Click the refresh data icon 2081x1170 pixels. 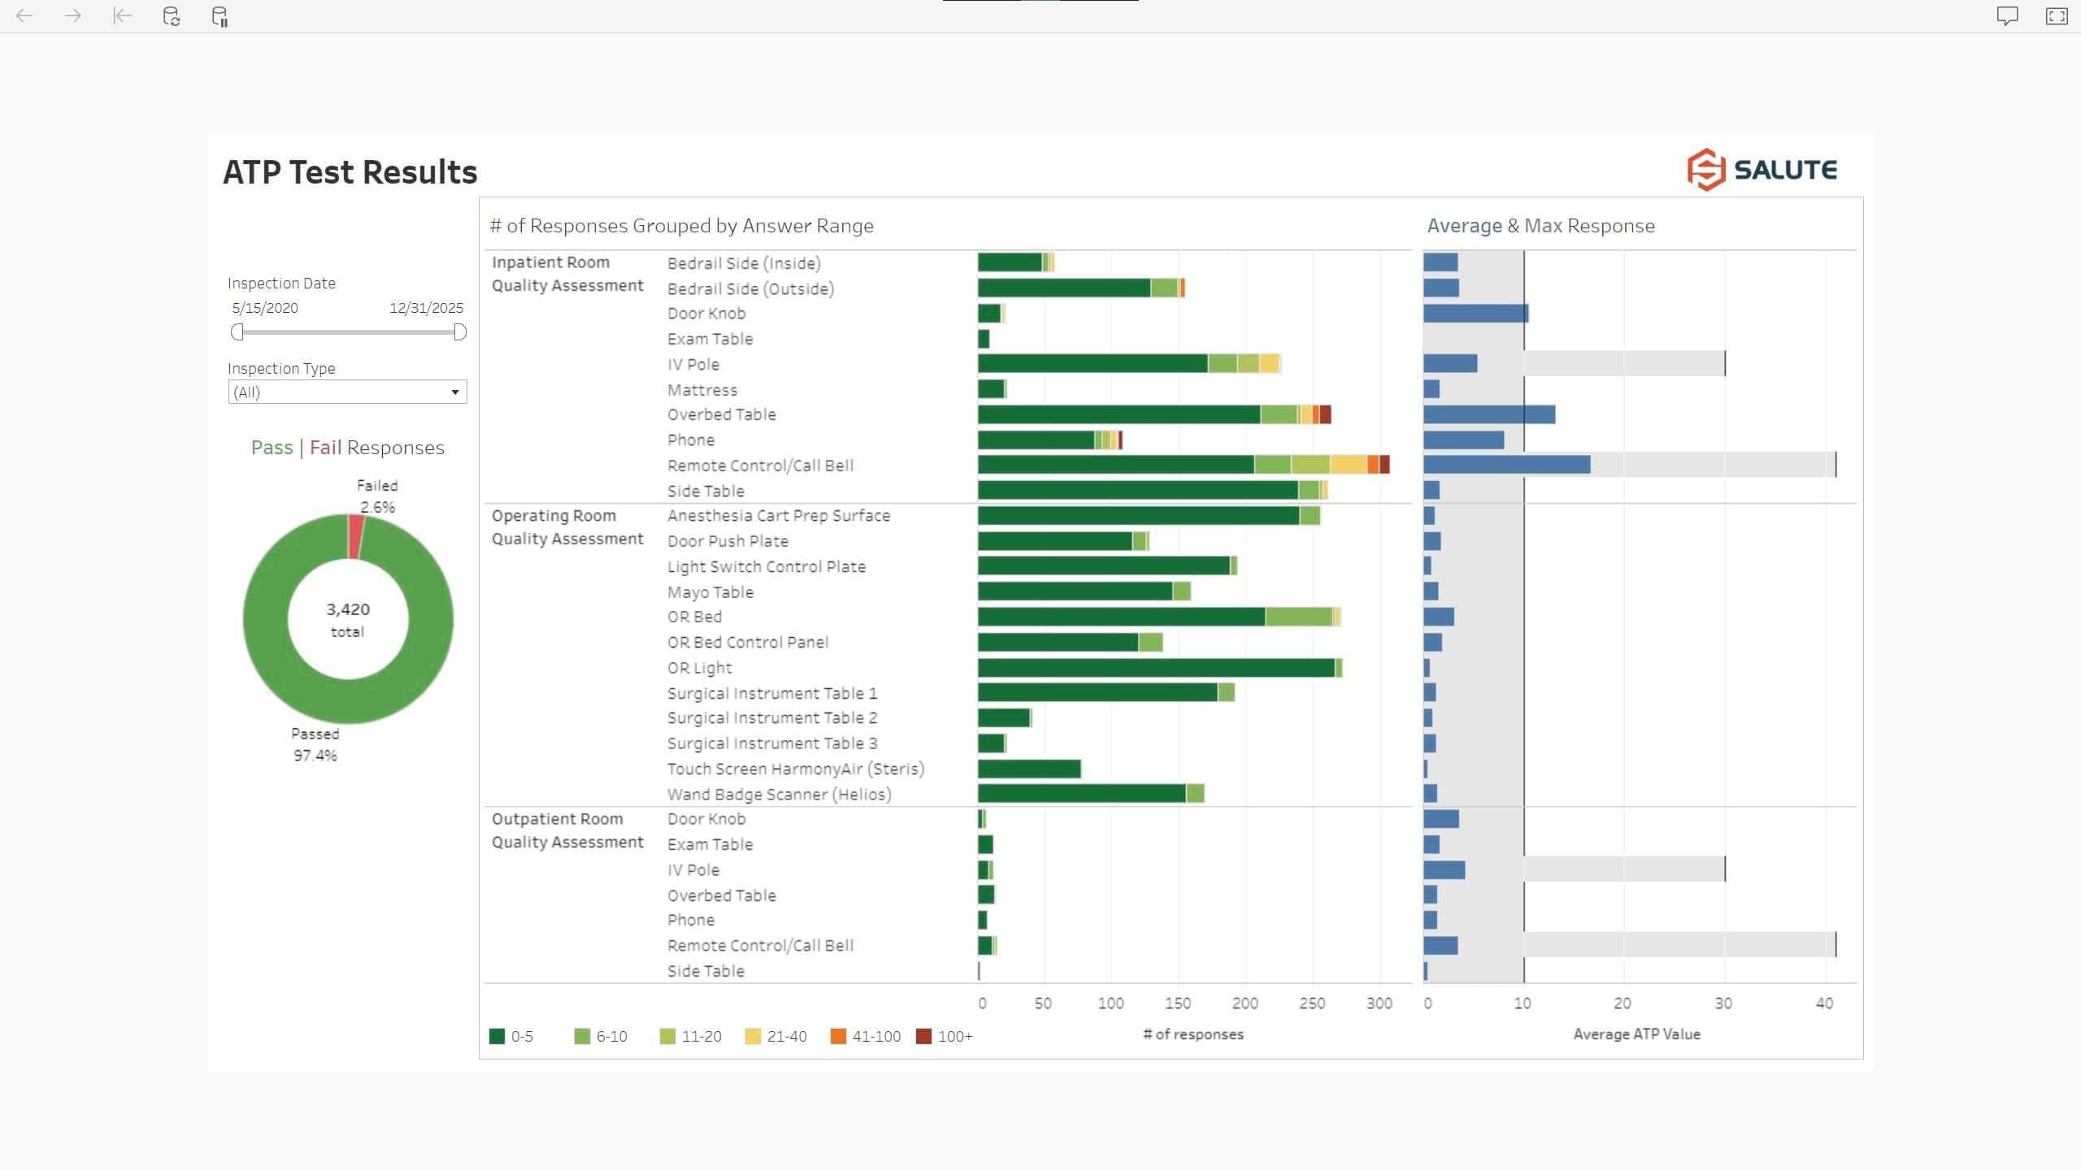click(171, 16)
